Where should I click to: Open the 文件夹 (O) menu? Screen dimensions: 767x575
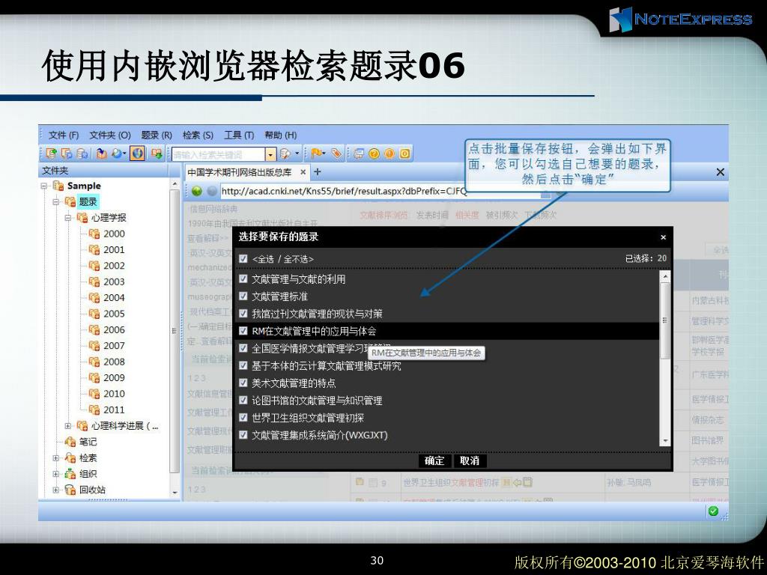[x=109, y=135]
